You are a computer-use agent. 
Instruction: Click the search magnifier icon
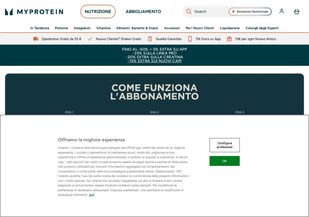pos(189,11)
